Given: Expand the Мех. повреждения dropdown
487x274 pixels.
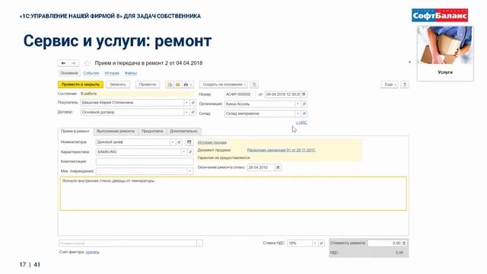Looking at the screenshot, I should click(189, 171).
